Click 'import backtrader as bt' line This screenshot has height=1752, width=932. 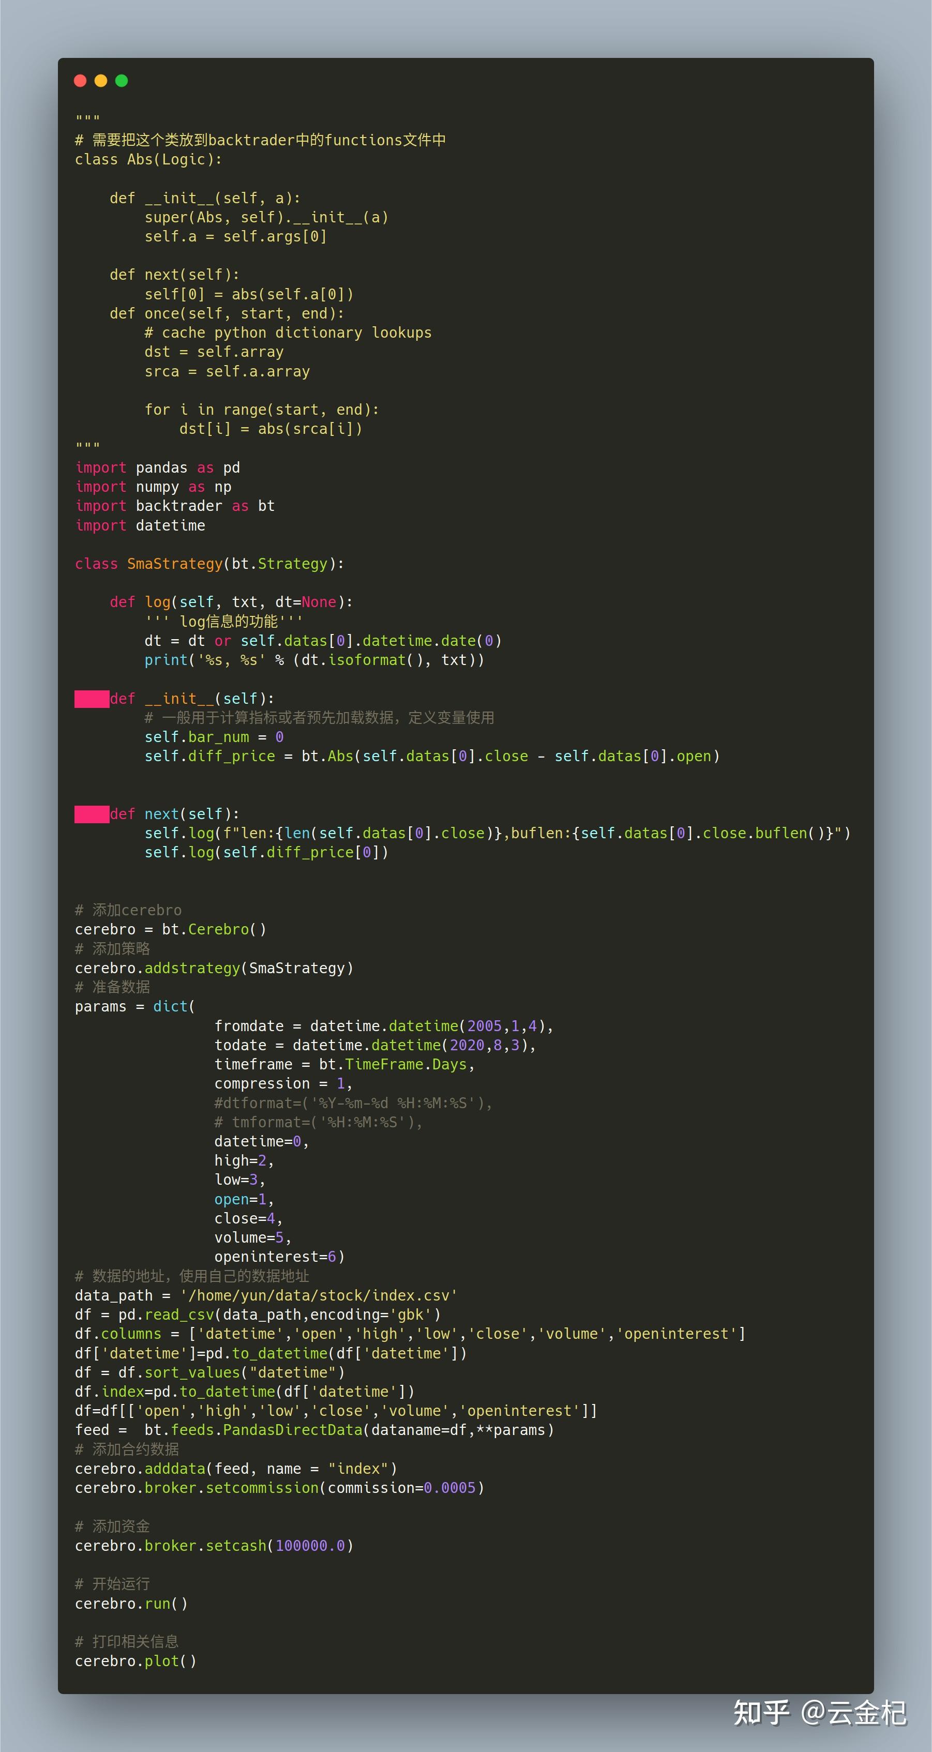click(x=175, y=505)
